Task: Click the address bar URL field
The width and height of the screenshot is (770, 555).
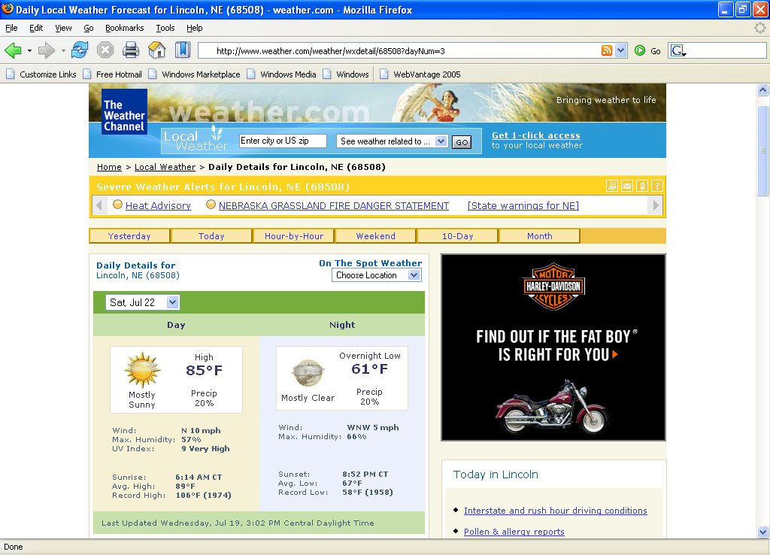Action: click(407, 50)
